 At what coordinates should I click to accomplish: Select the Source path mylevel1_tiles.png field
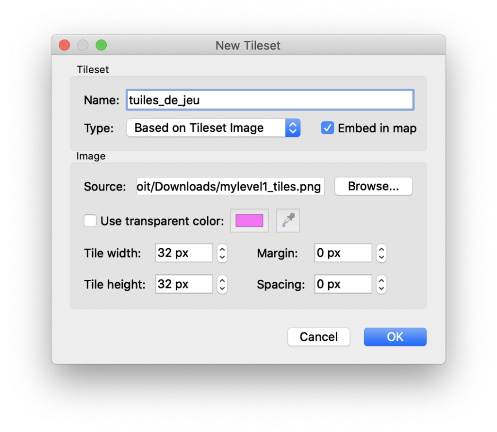[x=230, y=186]
